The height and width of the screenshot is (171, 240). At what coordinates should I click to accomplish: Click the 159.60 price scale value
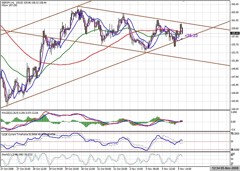(x=235, y=28)
